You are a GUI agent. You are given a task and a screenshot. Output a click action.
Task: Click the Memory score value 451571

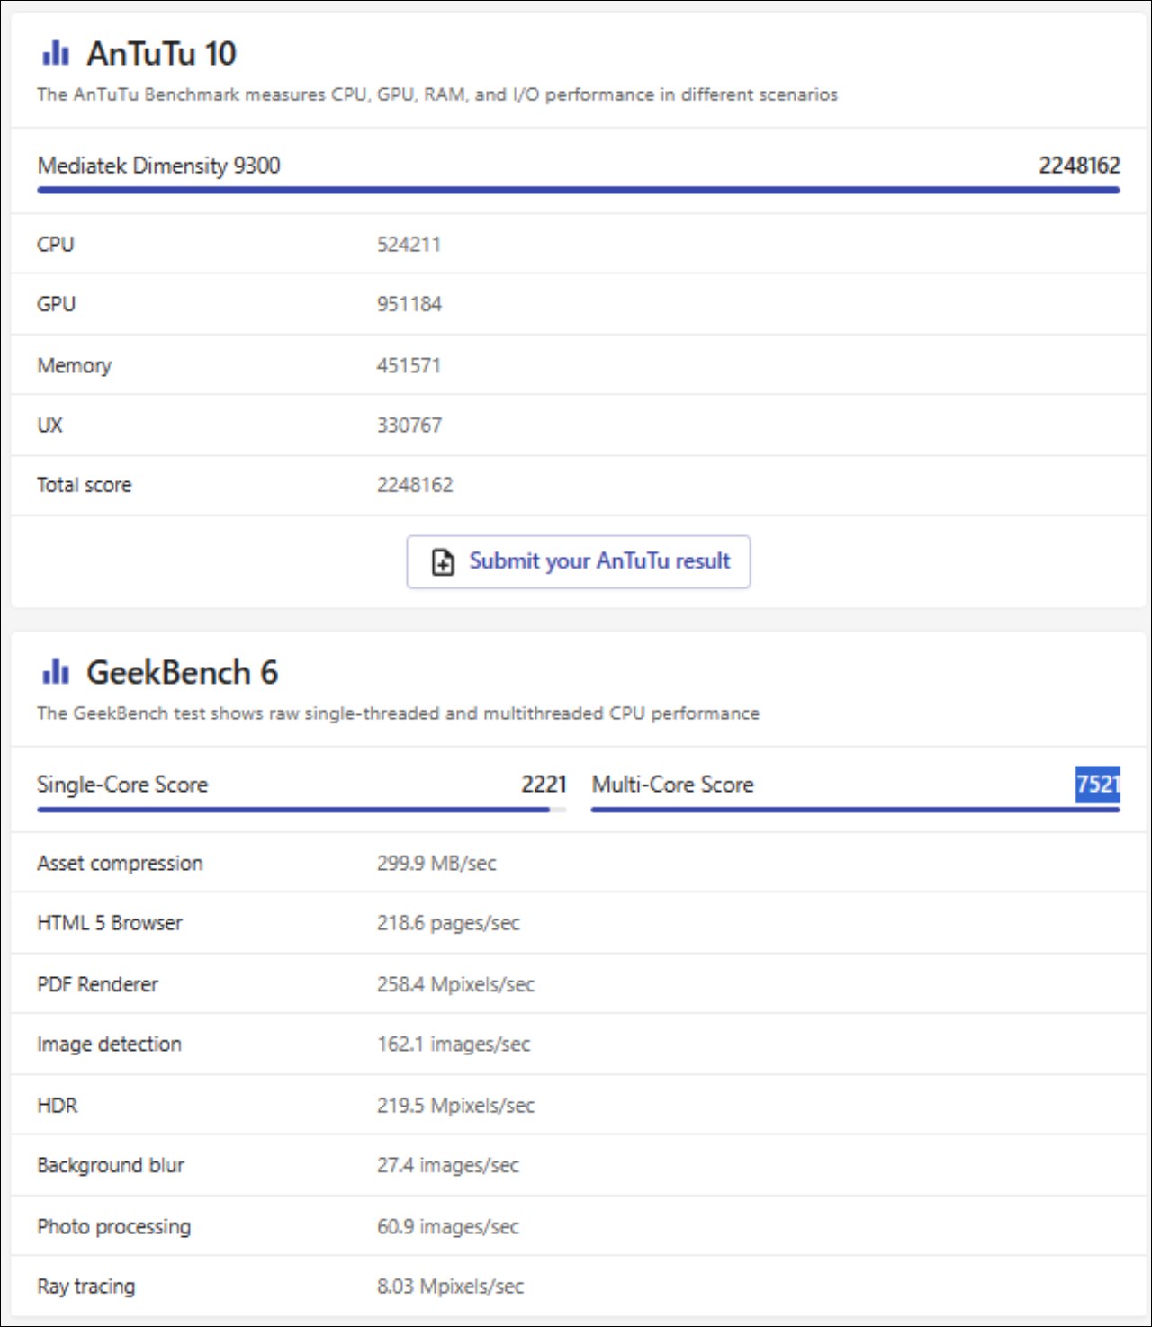[409, 365]
